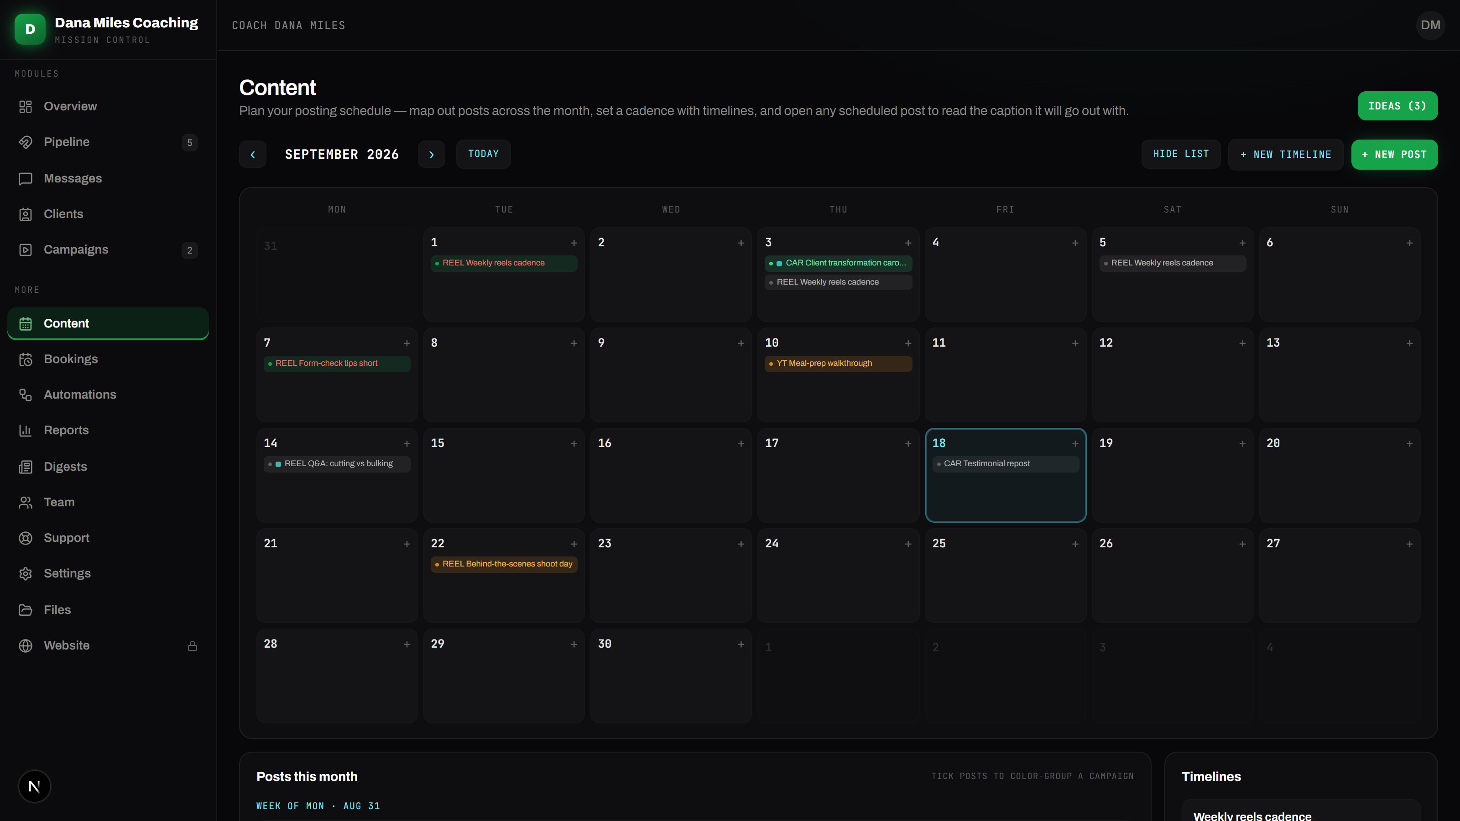Add a post on September 25
This screenshot has height=821, width=1460.
(1075, 544)
